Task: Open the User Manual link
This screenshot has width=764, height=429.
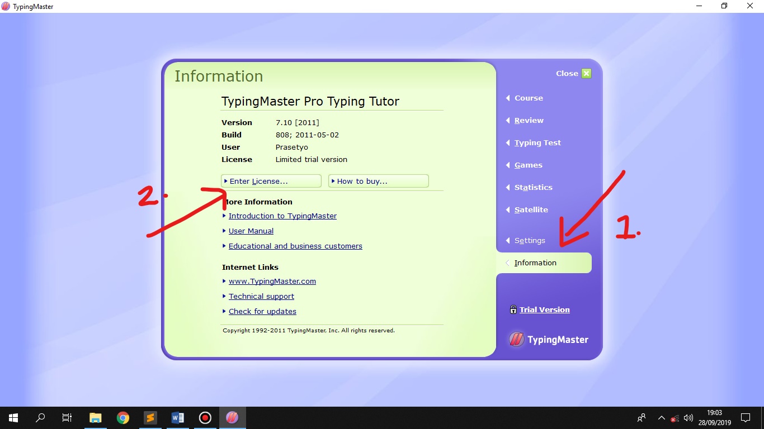Action: click(251, 231)
